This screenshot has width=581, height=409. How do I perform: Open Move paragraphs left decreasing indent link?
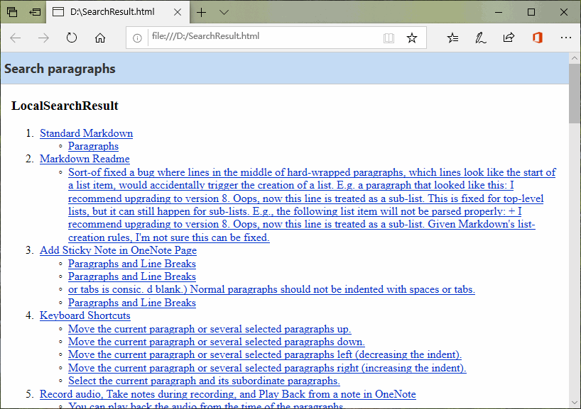[265, 354]
